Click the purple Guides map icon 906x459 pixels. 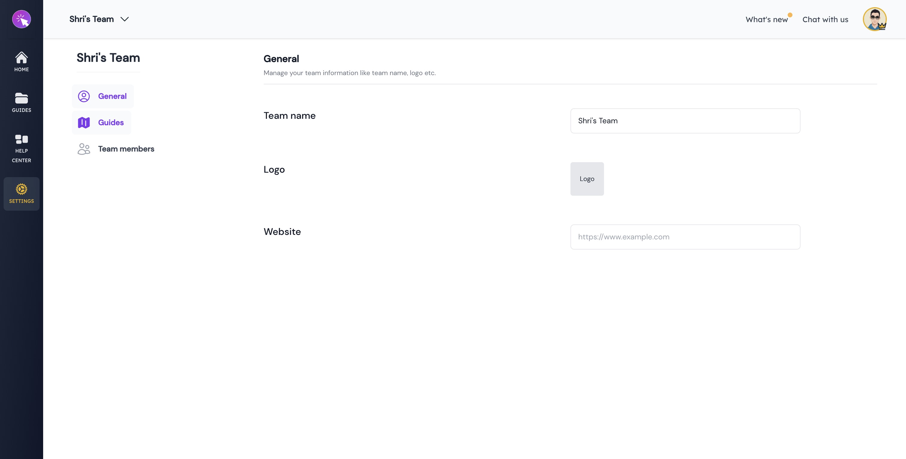pos(84,123)
